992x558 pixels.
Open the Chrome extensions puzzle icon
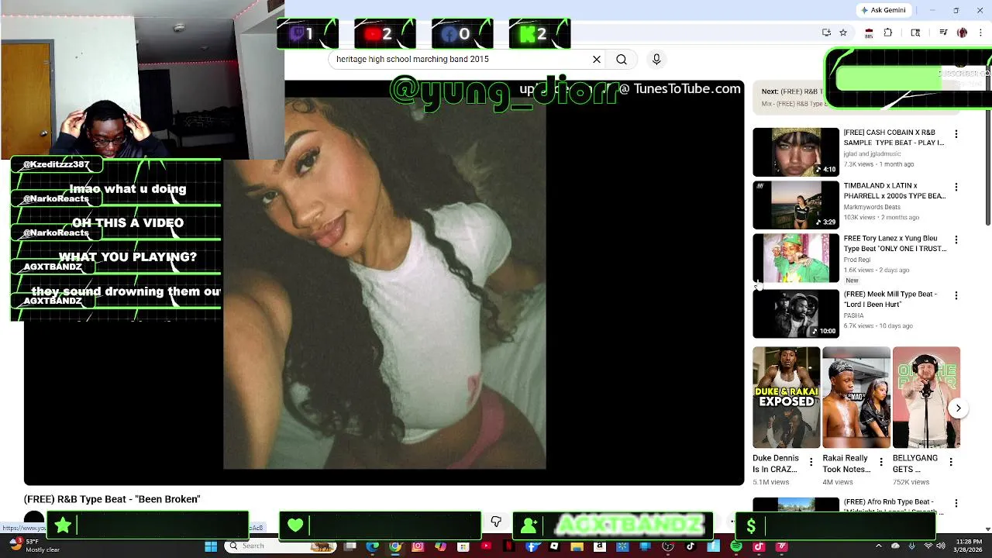click(x=888, y=33)
